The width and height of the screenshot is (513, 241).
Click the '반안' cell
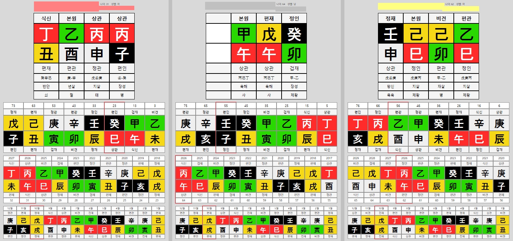(46, 86)
